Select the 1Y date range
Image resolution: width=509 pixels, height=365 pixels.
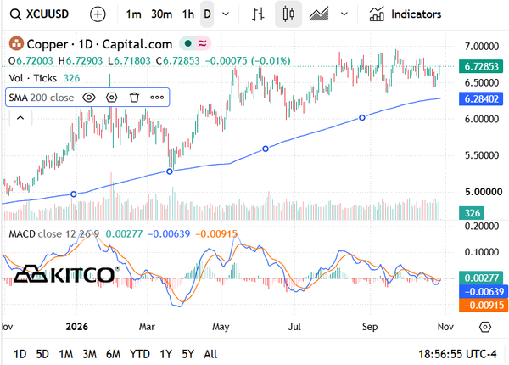[166, 354]
